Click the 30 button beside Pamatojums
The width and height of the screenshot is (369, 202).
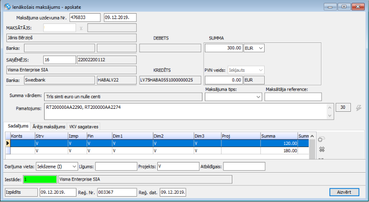click(x=343, y=107)
